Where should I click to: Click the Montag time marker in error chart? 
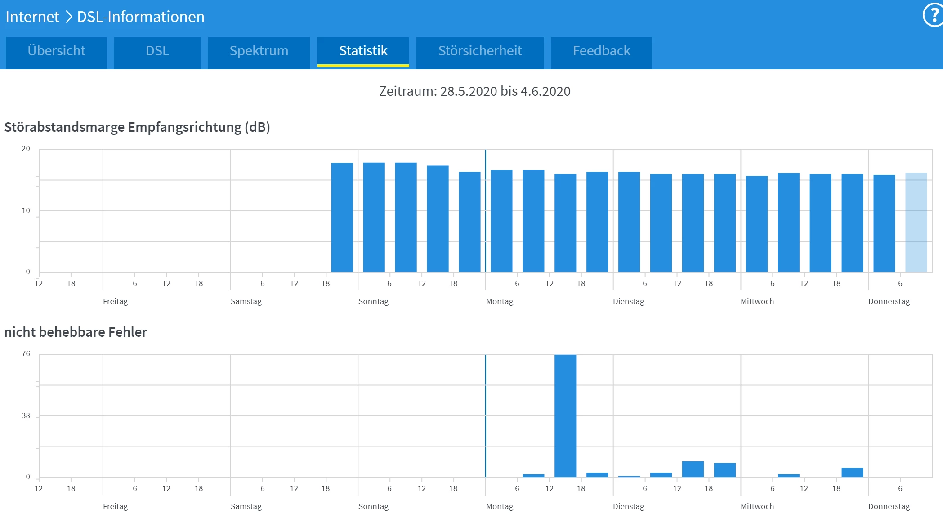pos(486,415)
